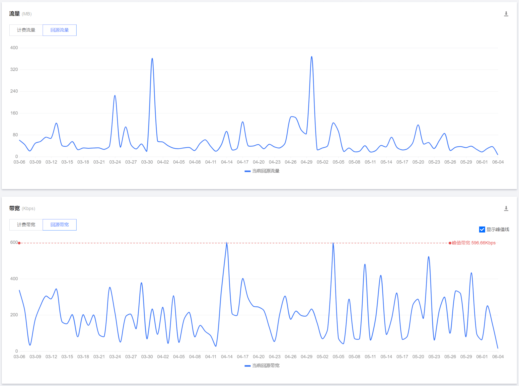Click bandwidth chart peak near 05-05
The height and width of the screenshot is (386, 519).
pos(333,243)
